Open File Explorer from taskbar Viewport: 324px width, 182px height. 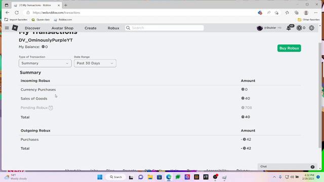pyautogui.click(x=150, y=177)
